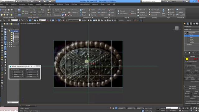Open the Modifiers menu
The height and width of the screenshot is (112, 199).
[x=14, y=4]
